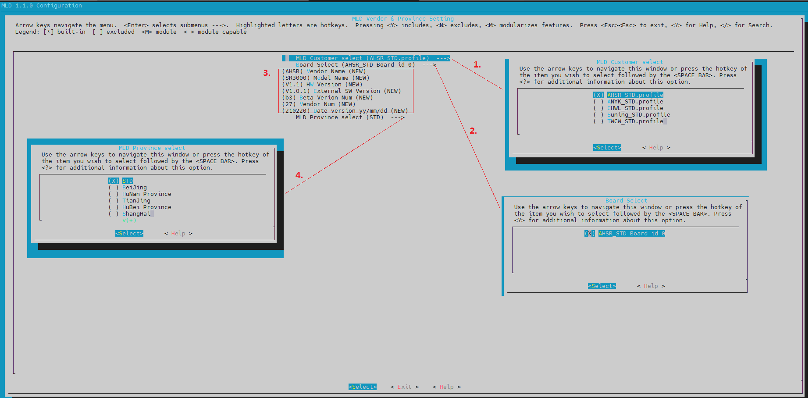This screenshot has width=812, height=398.
Task: Click Select in Board Select dialog
Action: (x=602, y=286)
